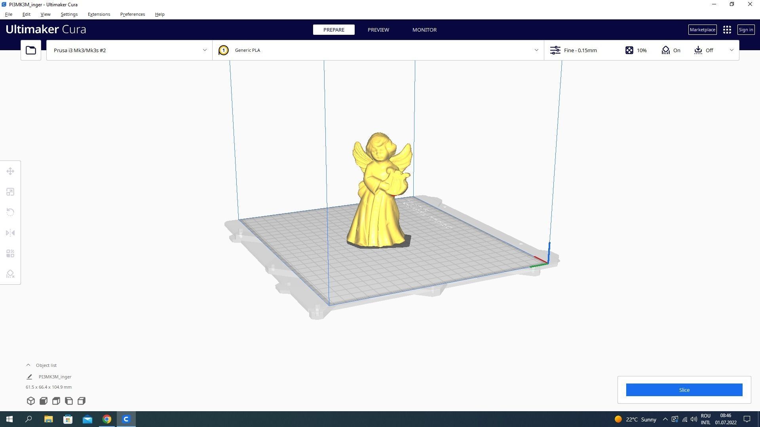Select the Mirror tool
The width and height of the screenshot is (760, 427).
pyautogui.click(x=10, y=233)
